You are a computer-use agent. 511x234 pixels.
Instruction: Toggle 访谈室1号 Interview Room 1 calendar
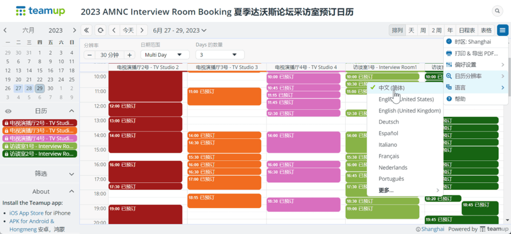point(40,146)
